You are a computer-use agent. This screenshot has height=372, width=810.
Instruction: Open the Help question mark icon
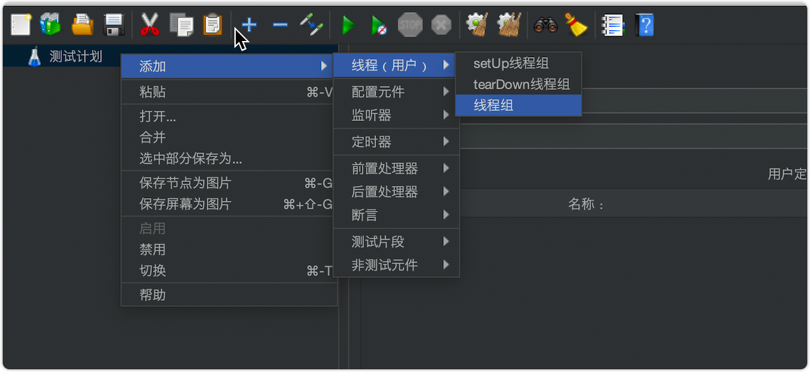click(x=644, y=26)
